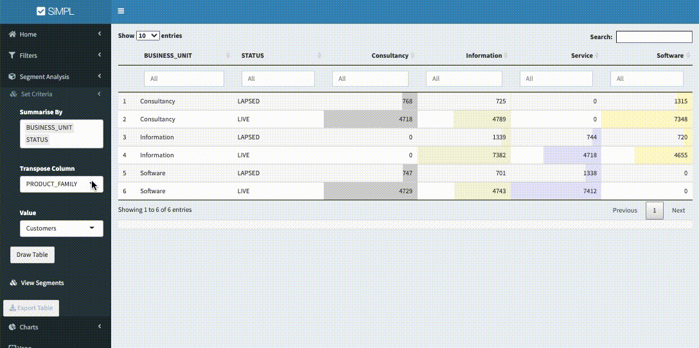Click 'Showing 1 to 6 of 6 entries'

coord(155,209)
